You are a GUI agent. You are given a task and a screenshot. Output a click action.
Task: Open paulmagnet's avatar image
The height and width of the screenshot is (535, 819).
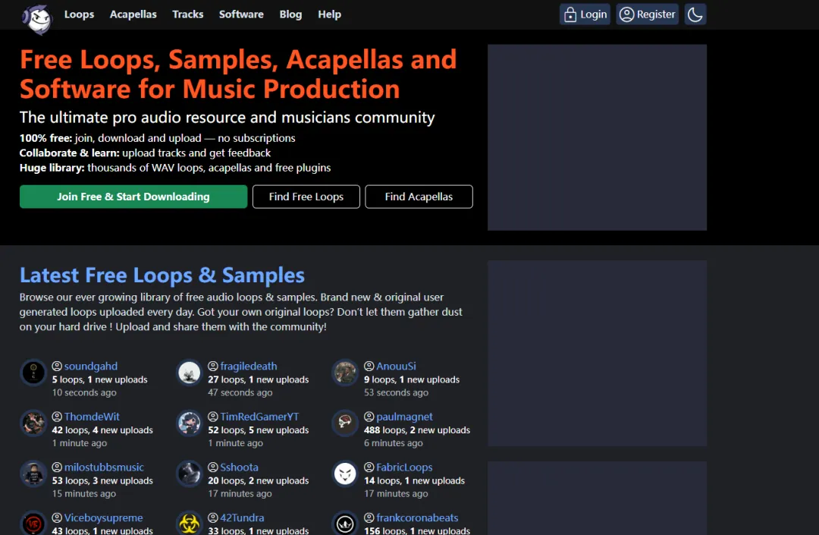[x=345, y=423]
